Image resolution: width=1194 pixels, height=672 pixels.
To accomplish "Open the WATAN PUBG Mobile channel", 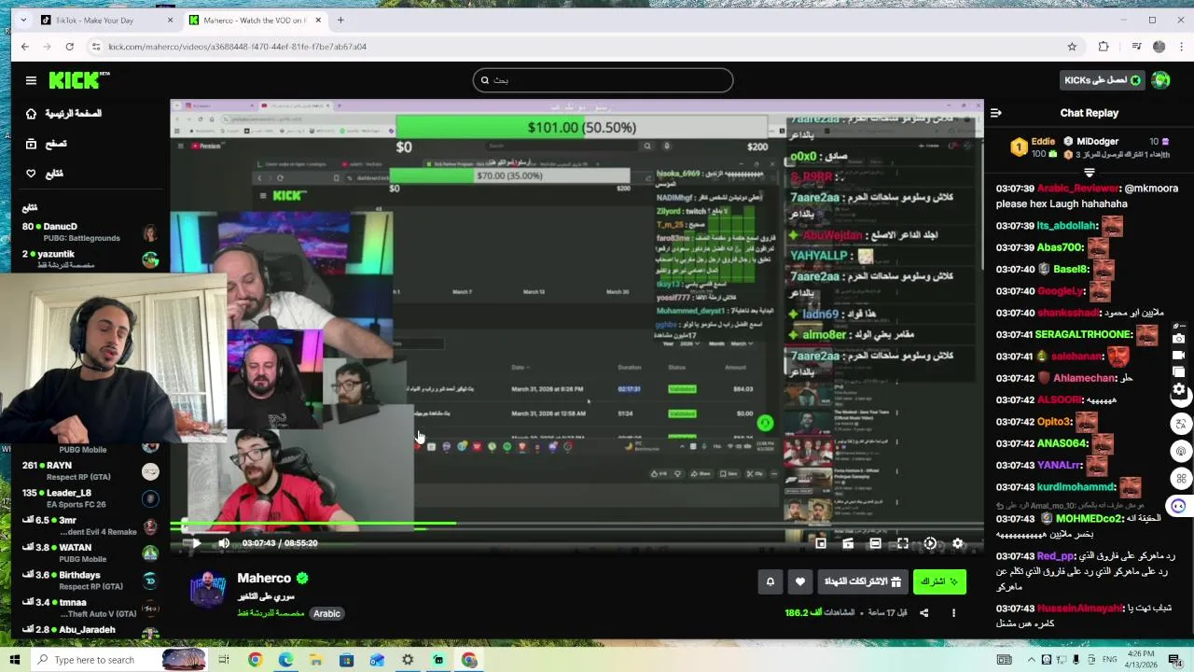I will pyautogui.click(x=90, y=553).
